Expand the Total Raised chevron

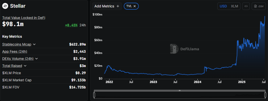[25, 66]
